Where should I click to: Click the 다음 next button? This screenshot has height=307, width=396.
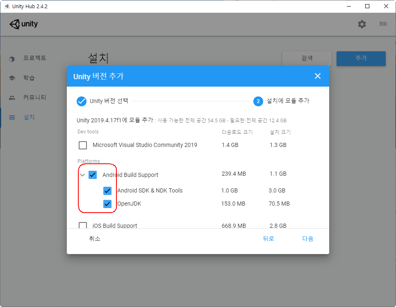(307, 238)
